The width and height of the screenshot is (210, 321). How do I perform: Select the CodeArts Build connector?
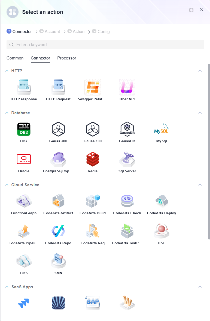click(93, 204)
